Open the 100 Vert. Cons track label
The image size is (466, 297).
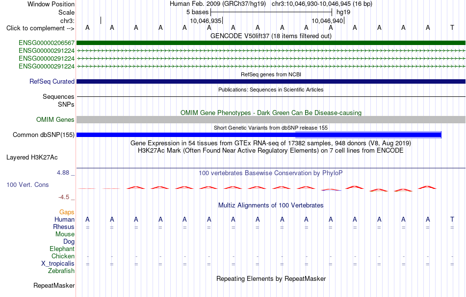[x=27, y=184]
